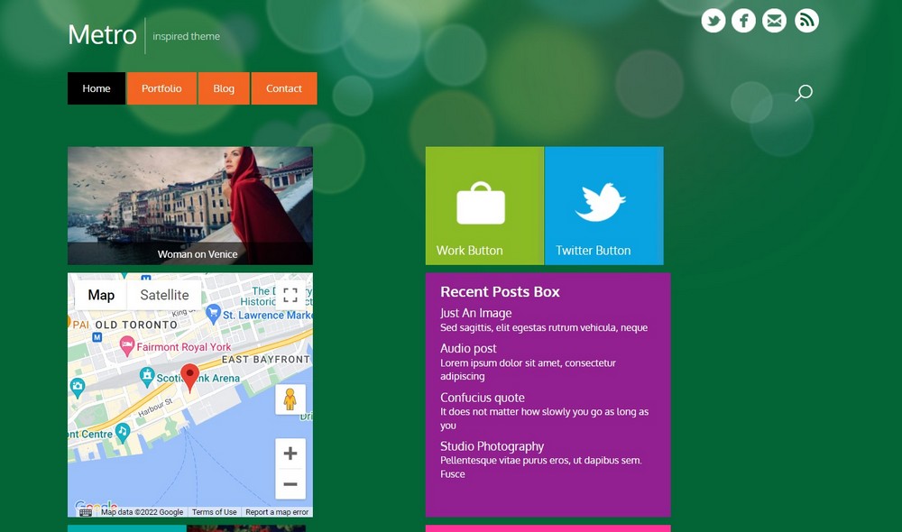Open the Home menu item
Screen dimensions: 902x532
click(97, 88)
